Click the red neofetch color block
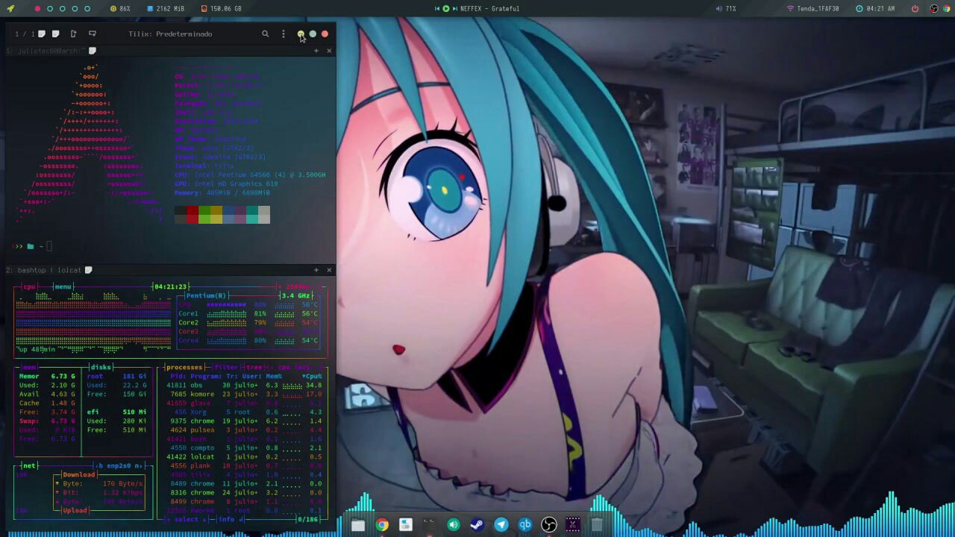The width and height of the screenshot is (955, 537). click(192, 215)
